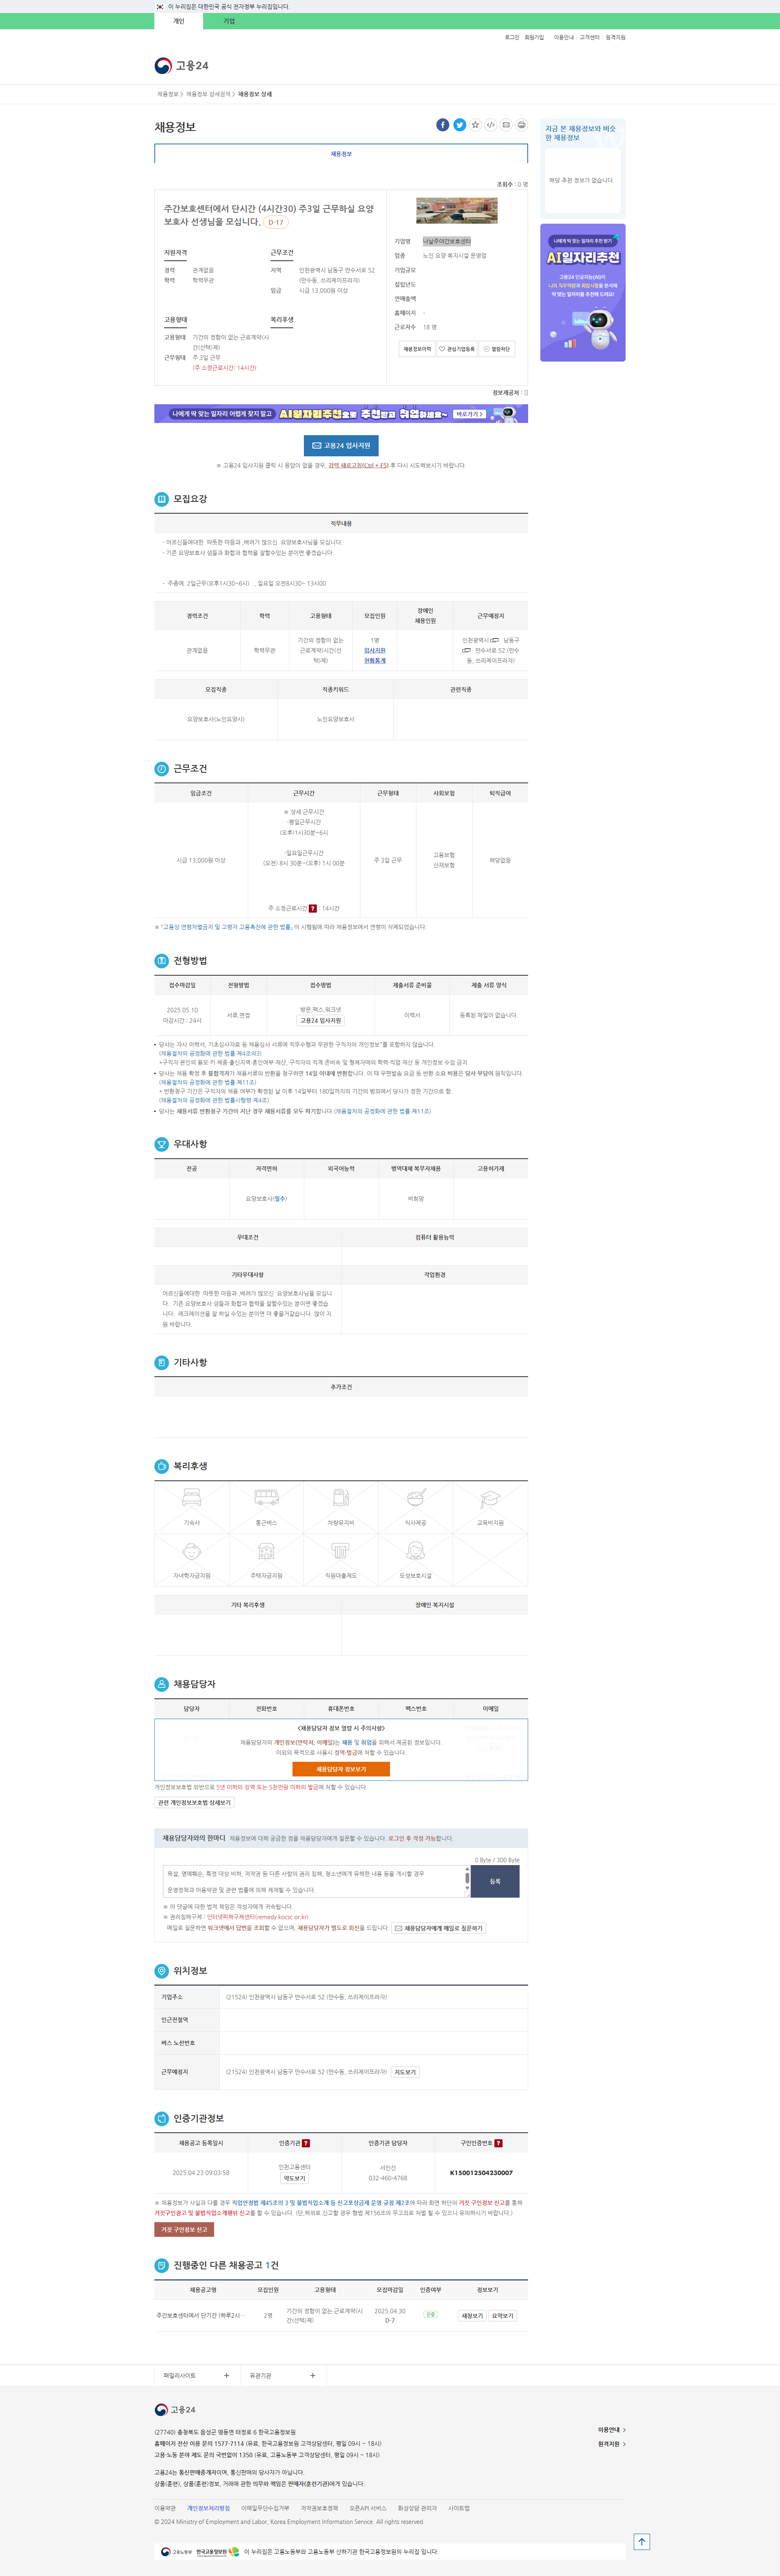
Task: Bookmark this page with the star icon
Action: pyautogui.click(x=475, y=125)
